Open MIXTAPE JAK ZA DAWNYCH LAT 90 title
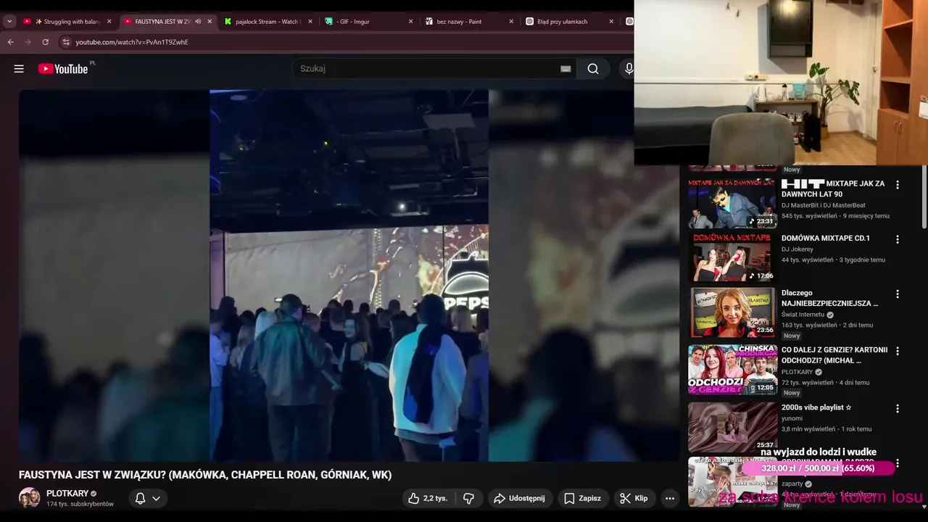Image resolution: width=928 pixels, height=522 pixels. point(833,188)
